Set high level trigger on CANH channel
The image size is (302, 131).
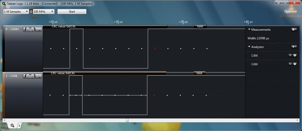pyautogui.click(x=30, y=30)
